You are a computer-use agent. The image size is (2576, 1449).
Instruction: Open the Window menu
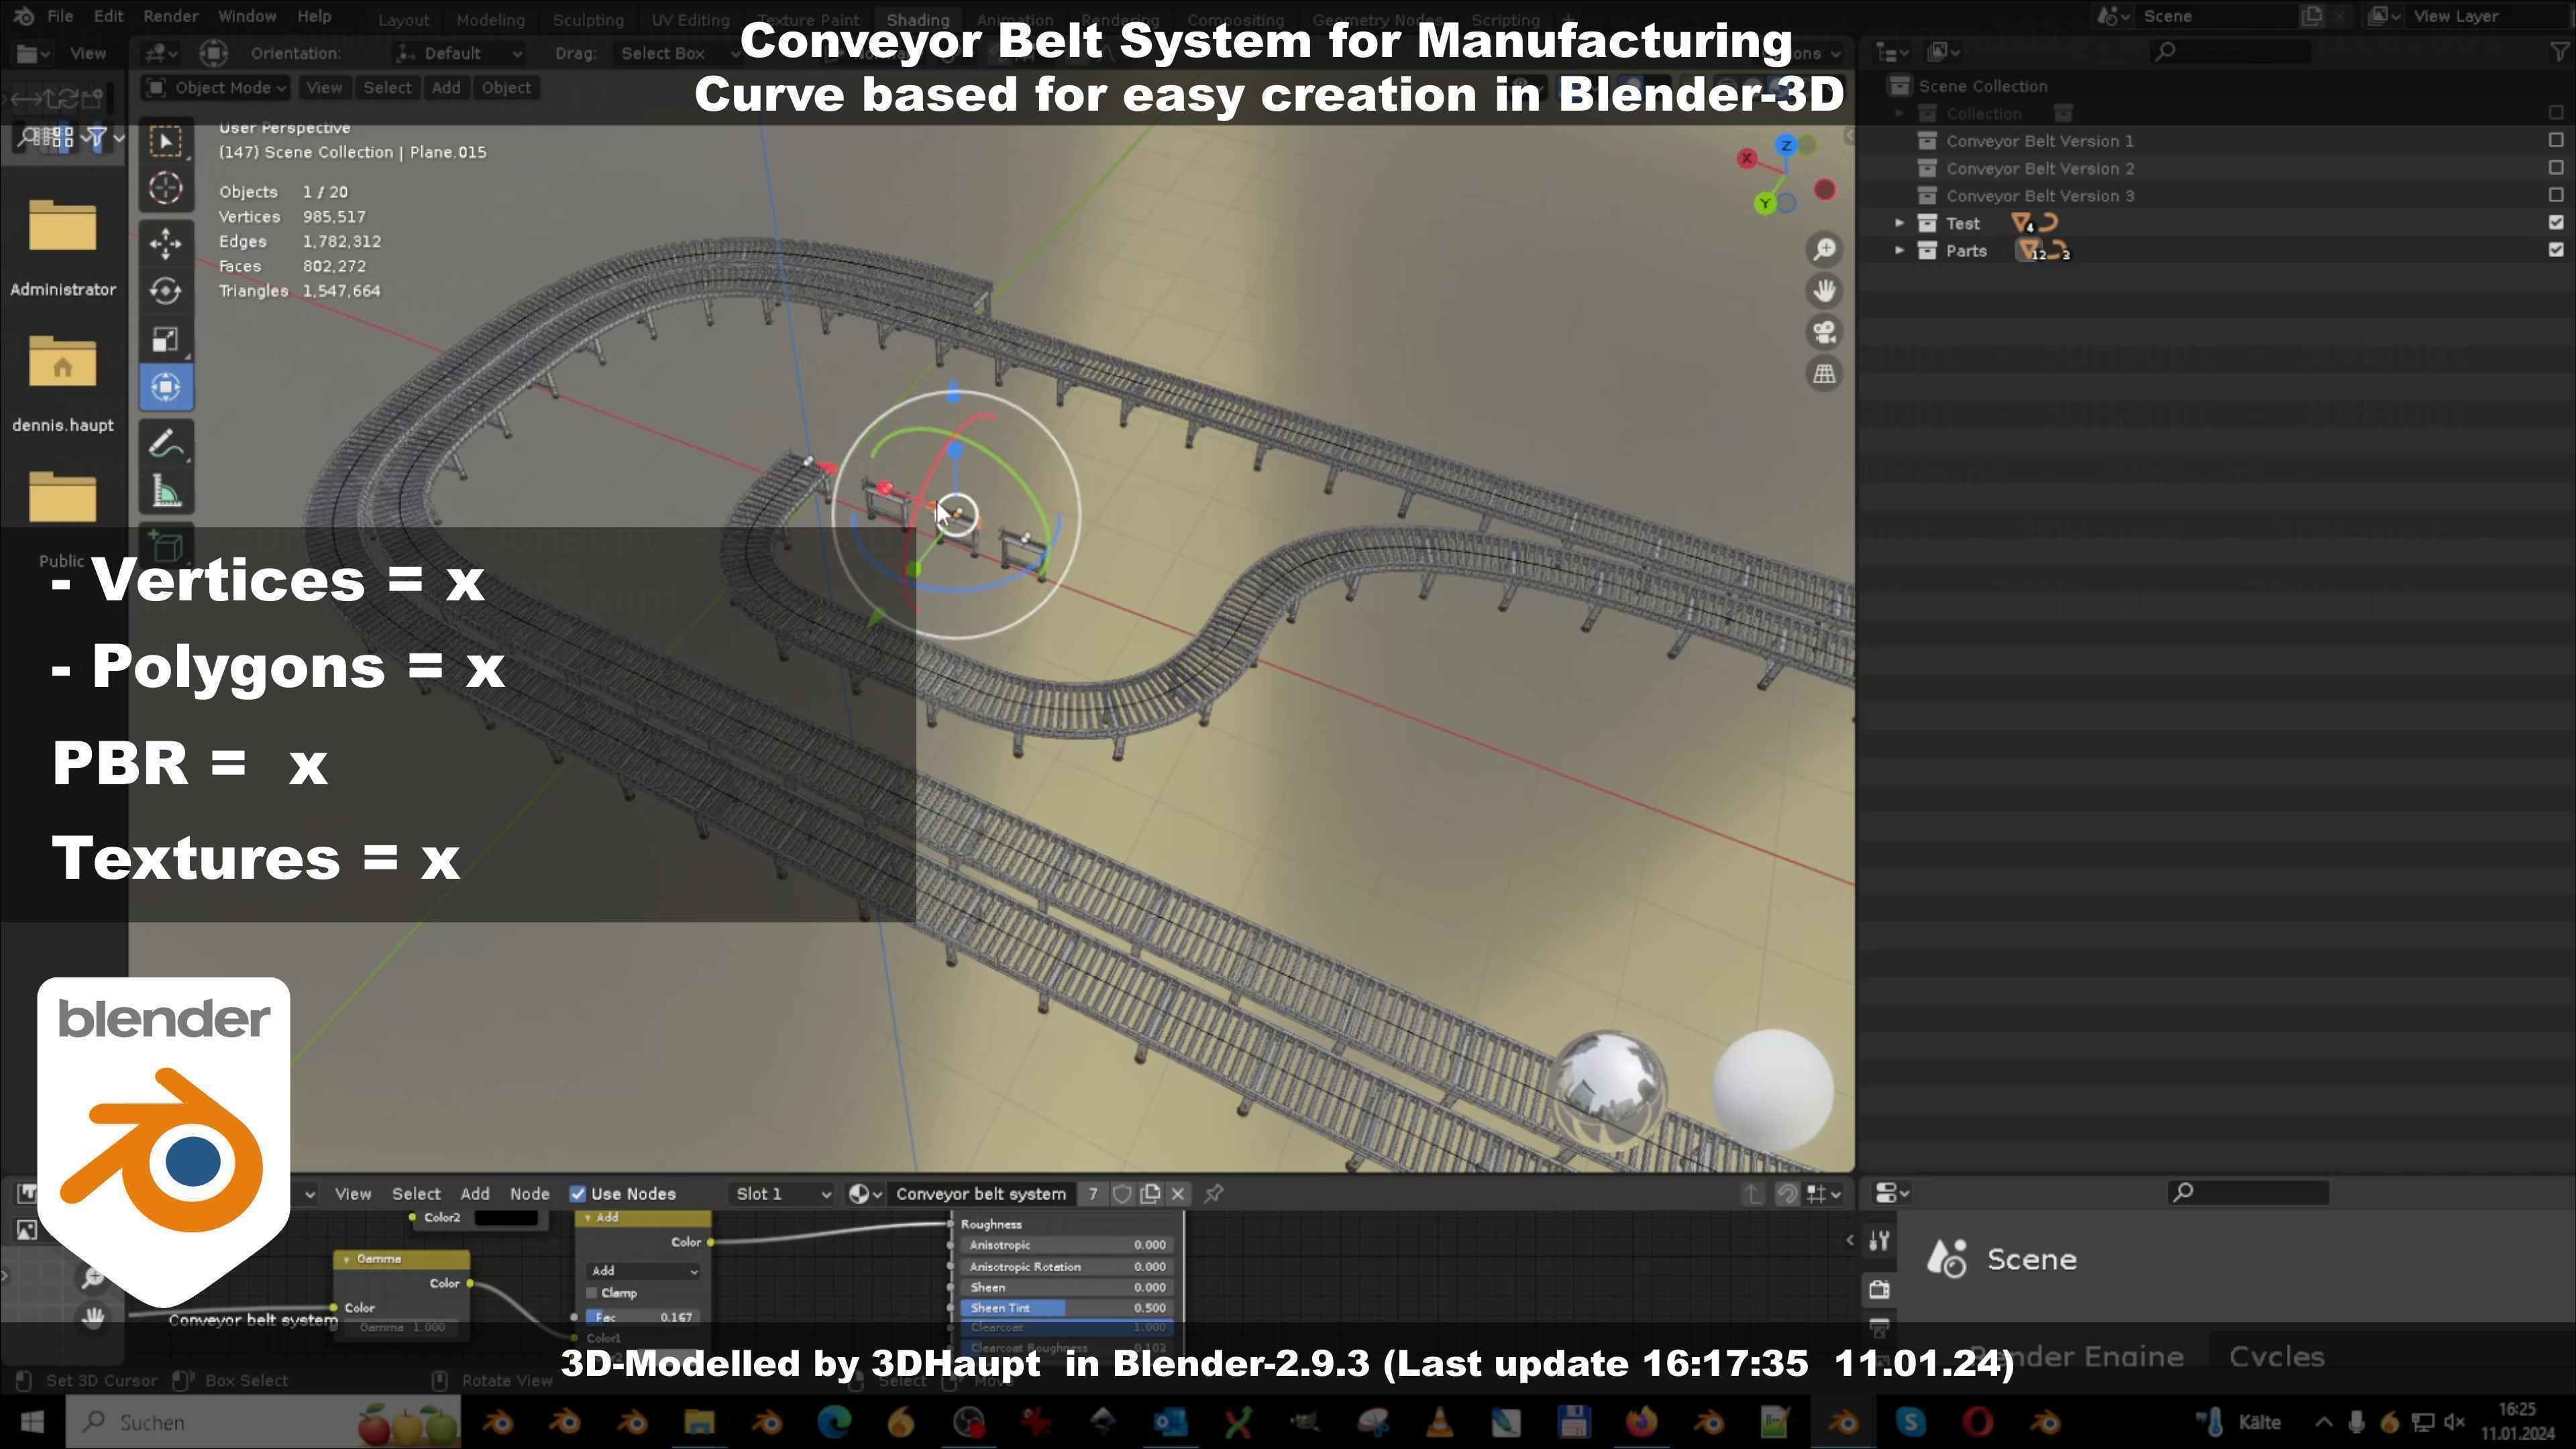point(247,16)
